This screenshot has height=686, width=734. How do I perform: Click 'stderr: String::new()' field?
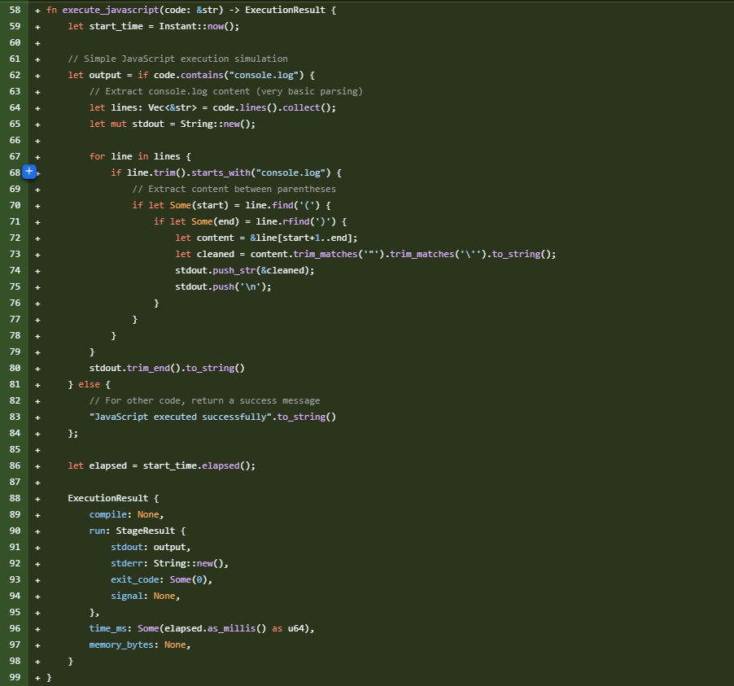pos(169,563)
